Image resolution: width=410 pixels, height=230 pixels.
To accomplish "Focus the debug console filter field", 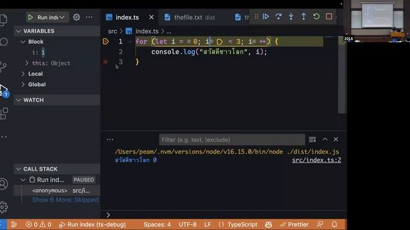I will tap(232, 140).
